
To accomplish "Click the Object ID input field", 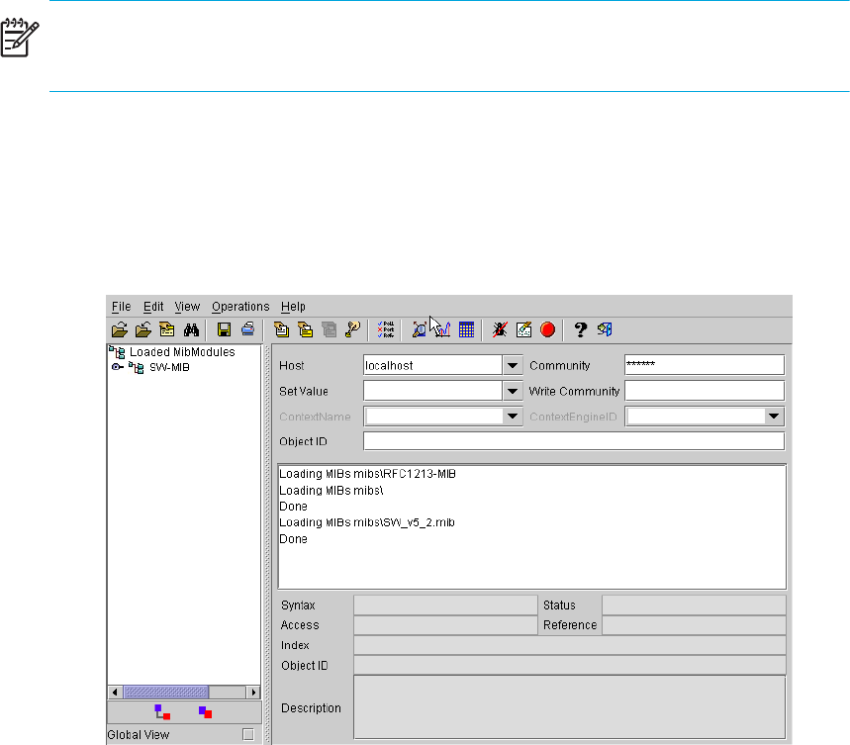I will click(x=573, y=441).
